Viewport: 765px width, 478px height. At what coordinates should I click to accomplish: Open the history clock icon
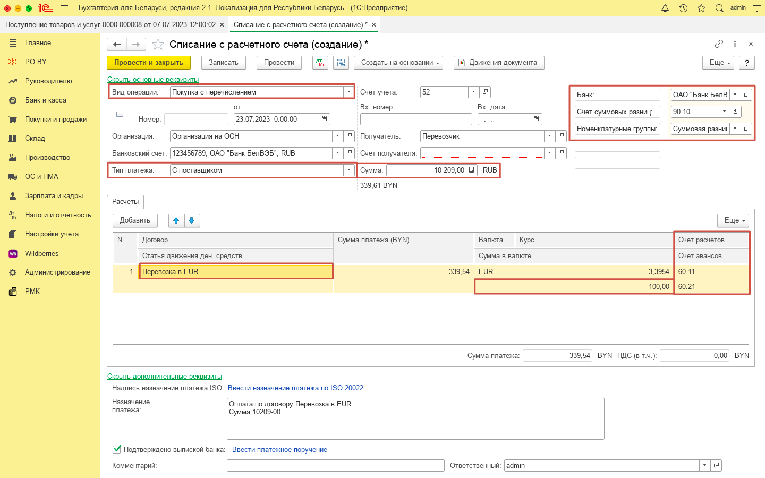tap(683, 8)
